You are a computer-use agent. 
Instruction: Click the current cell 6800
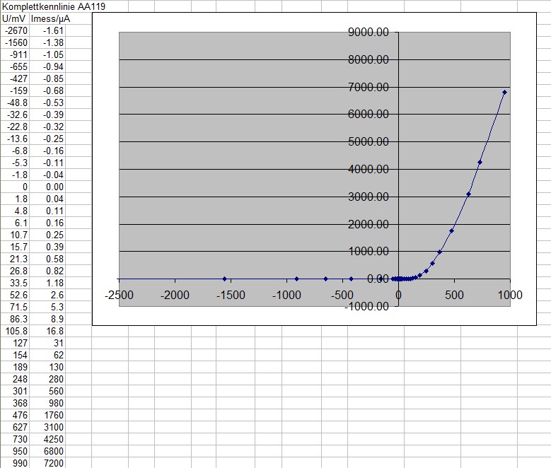[x=47, y=451]
